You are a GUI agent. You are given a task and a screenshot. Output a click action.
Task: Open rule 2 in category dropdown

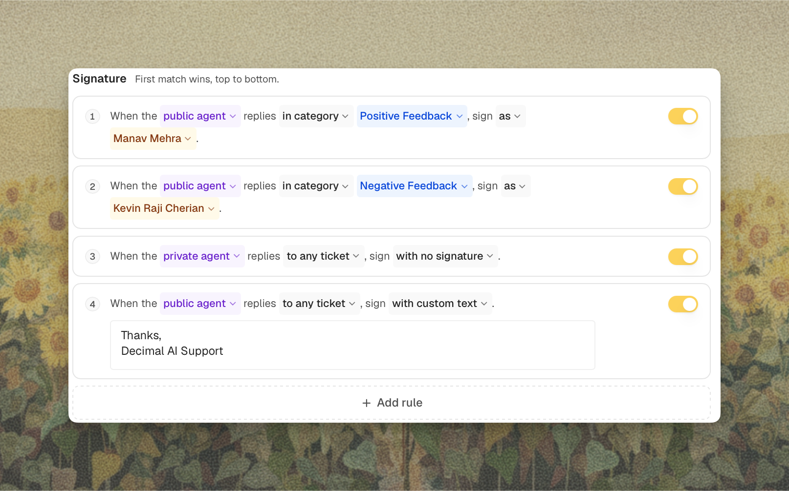click(316, 186)
